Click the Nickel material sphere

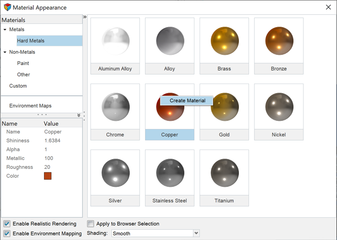(279, 107)
